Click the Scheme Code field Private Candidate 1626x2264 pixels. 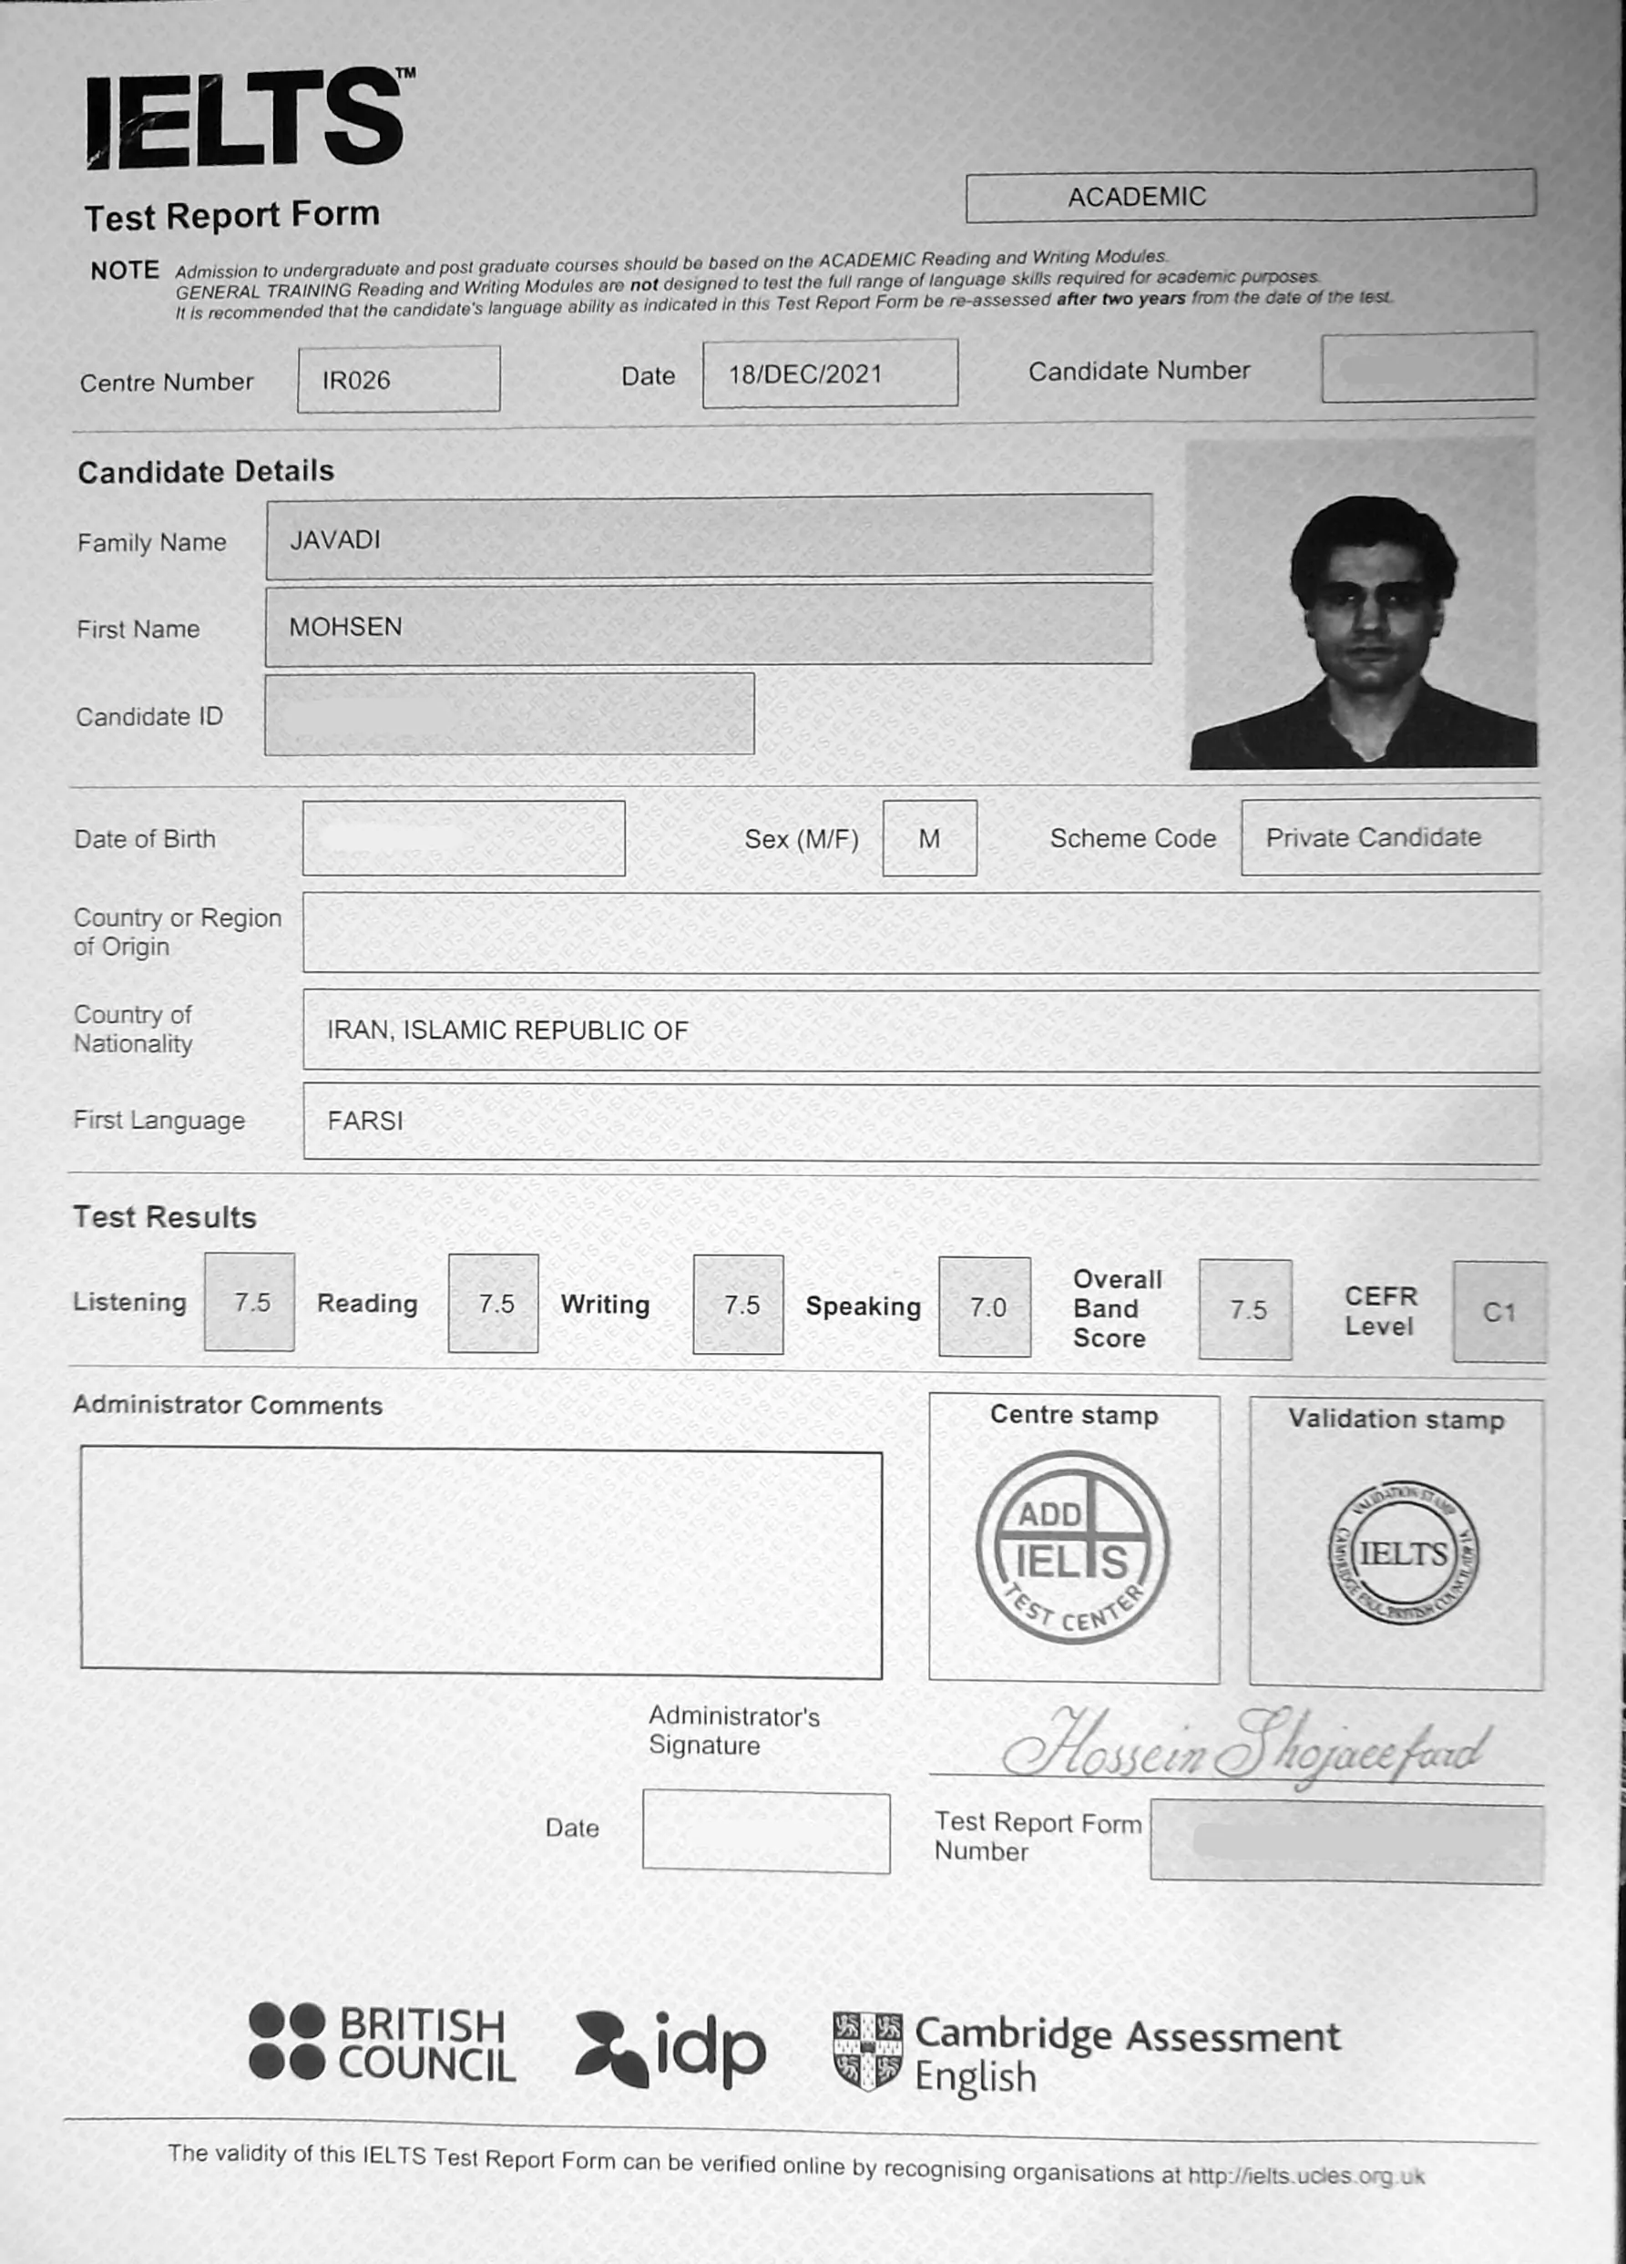[1390, 836]
